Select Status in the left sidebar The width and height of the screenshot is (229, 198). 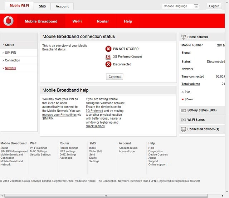coord(19,45)
